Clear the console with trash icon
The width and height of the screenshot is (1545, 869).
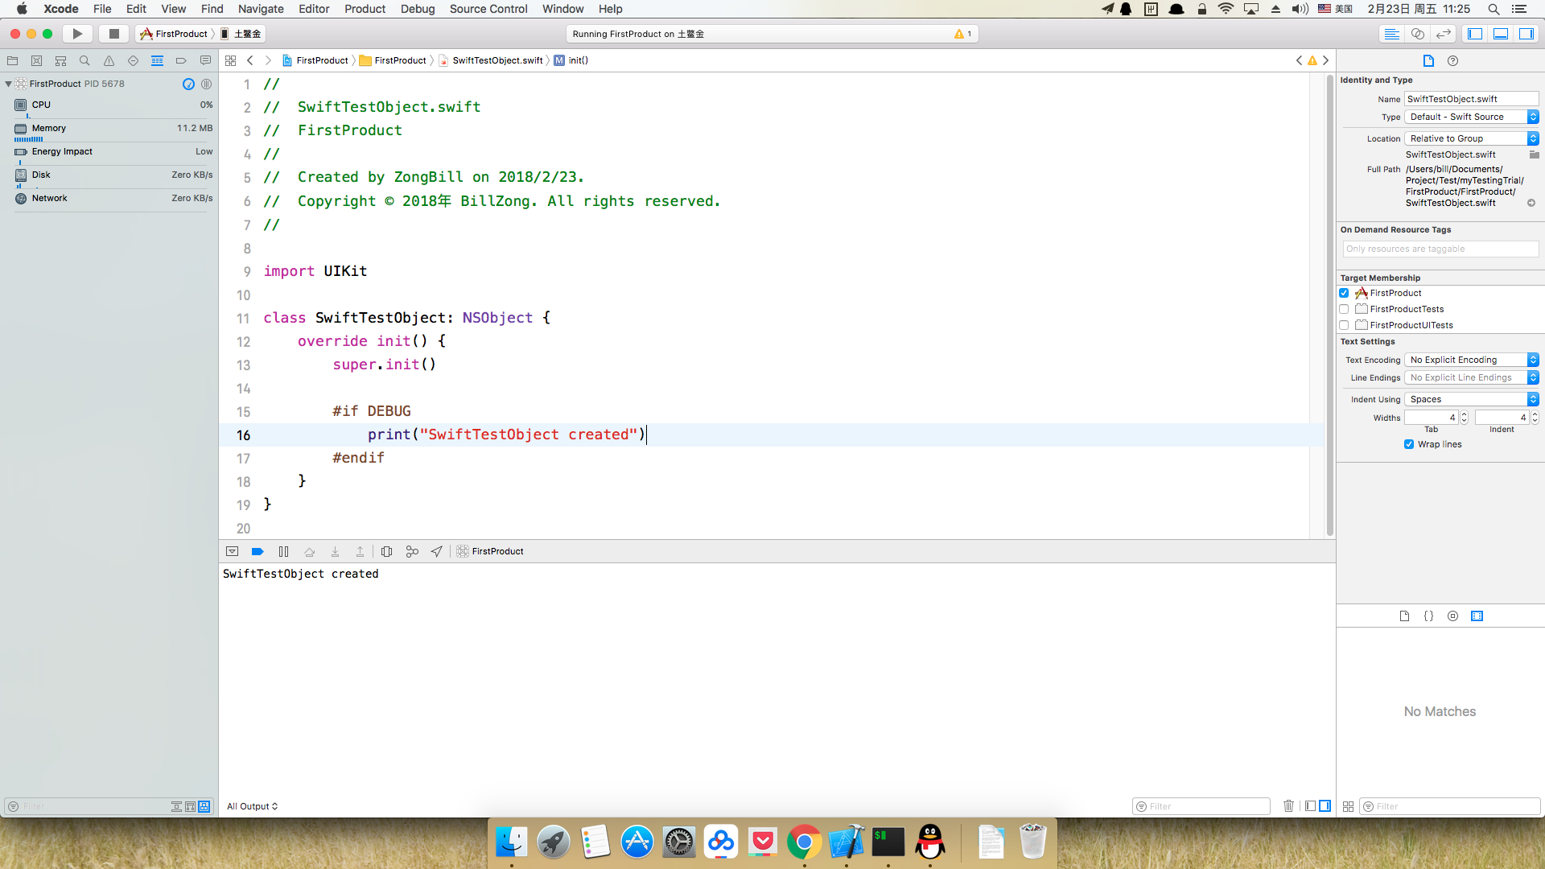coord(1288,805)
